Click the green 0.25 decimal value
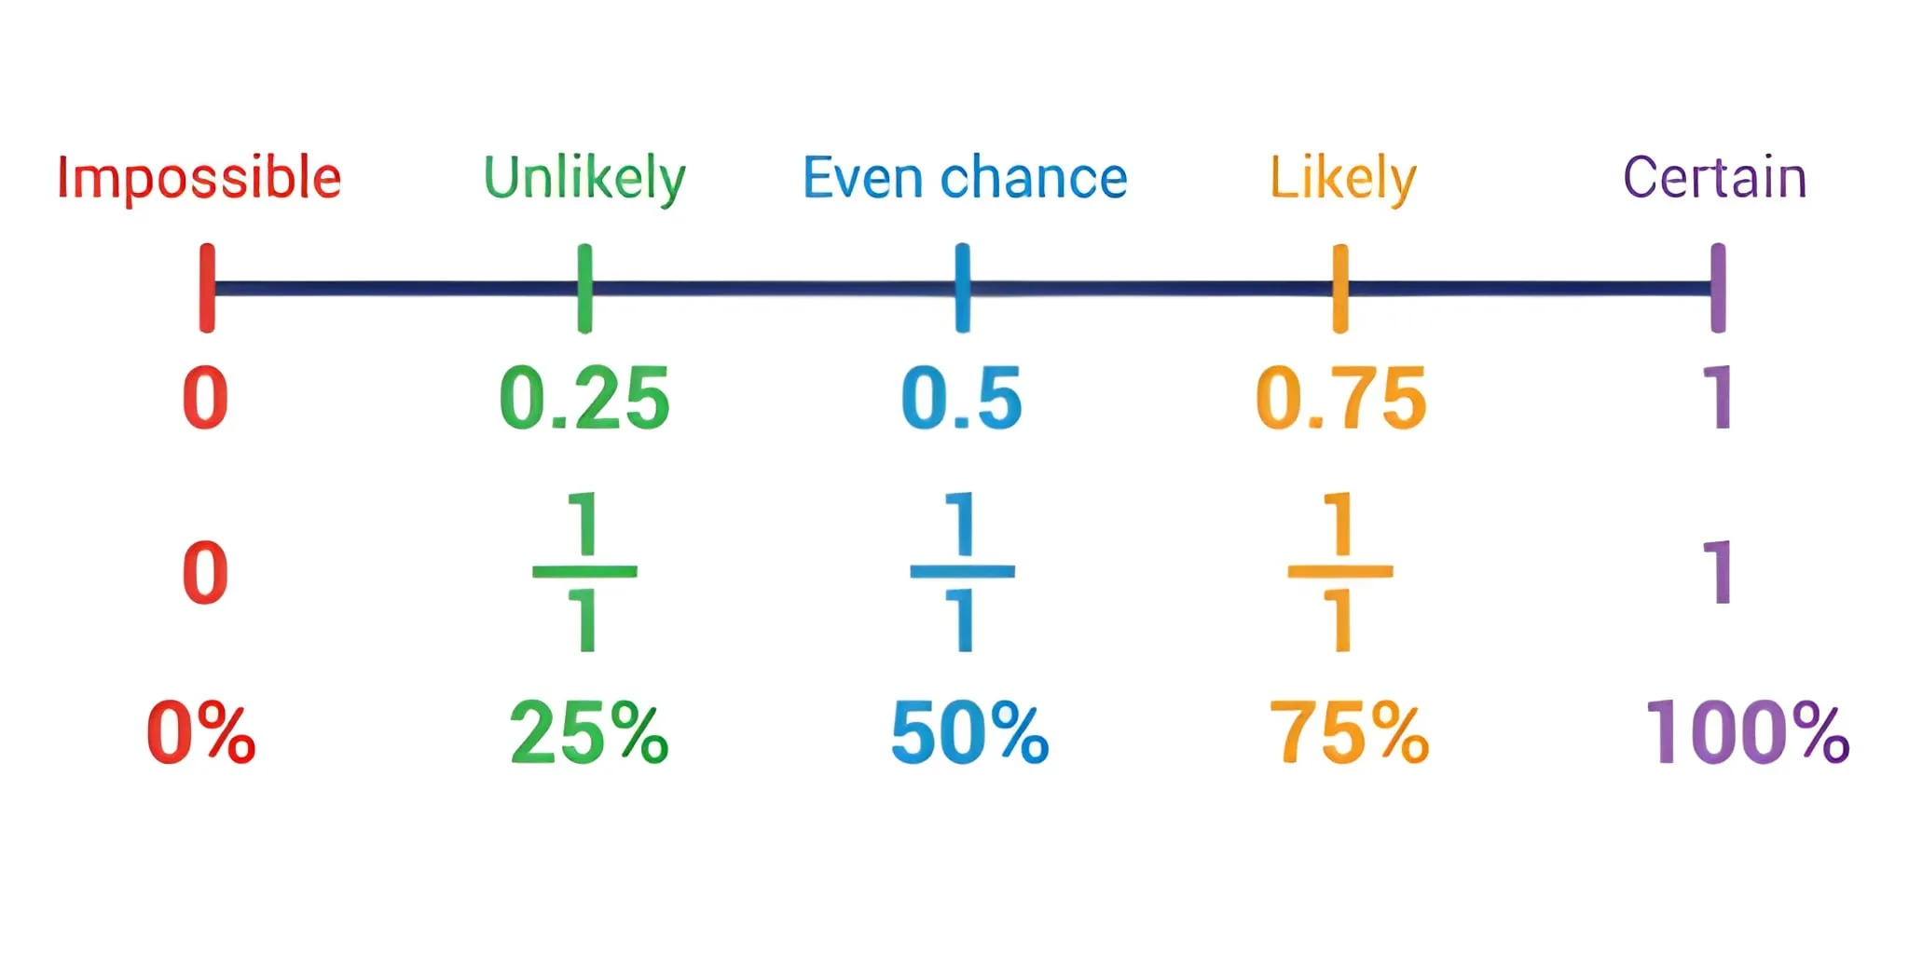The height and width of the screenshot is (954, 1909). (584, 399)
